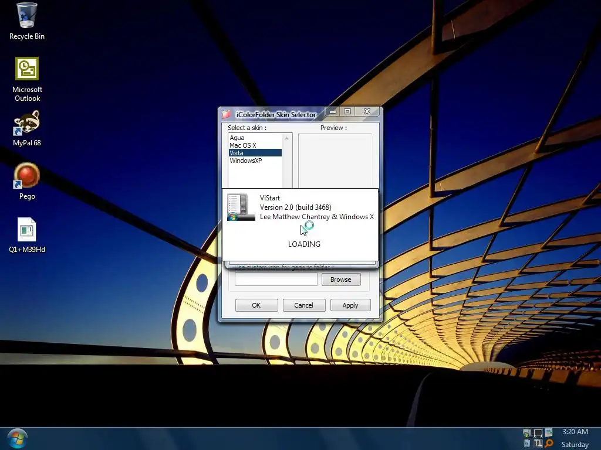Click the picture tray icon beside the clock
Screen dimensions: 601x450
549,432
